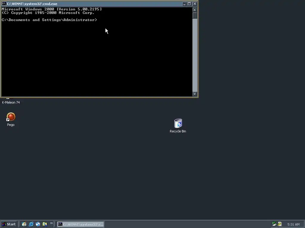Image resolution: width=305 pixels, height=228 pixels.
Task: Click the cmd.exe taskbar button
Action: click(80, 224)
